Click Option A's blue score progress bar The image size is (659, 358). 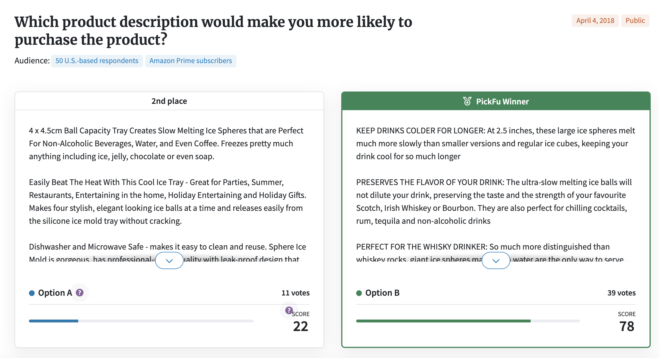(x=54, y=321)
